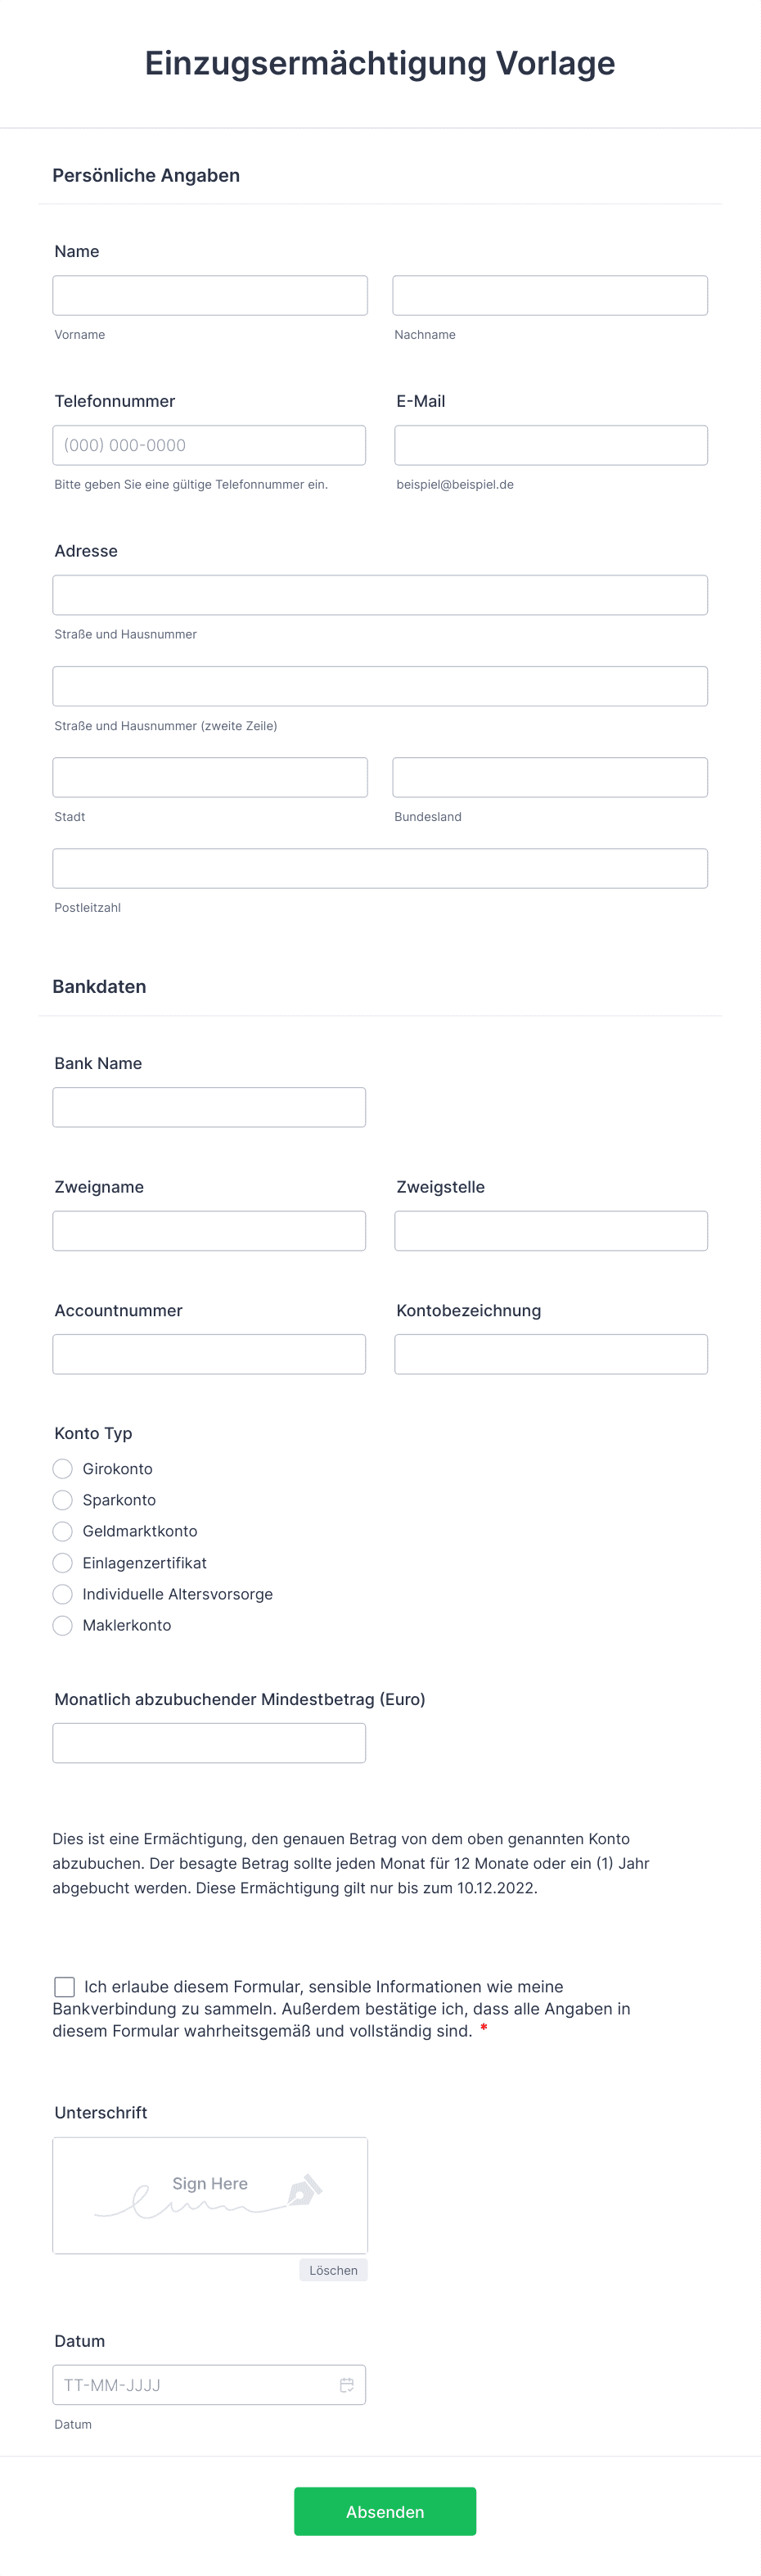Image resolution: width=761 pixels, height=2576 pixels.
Task: Click into the Nachname field
Action: [550, 295]
